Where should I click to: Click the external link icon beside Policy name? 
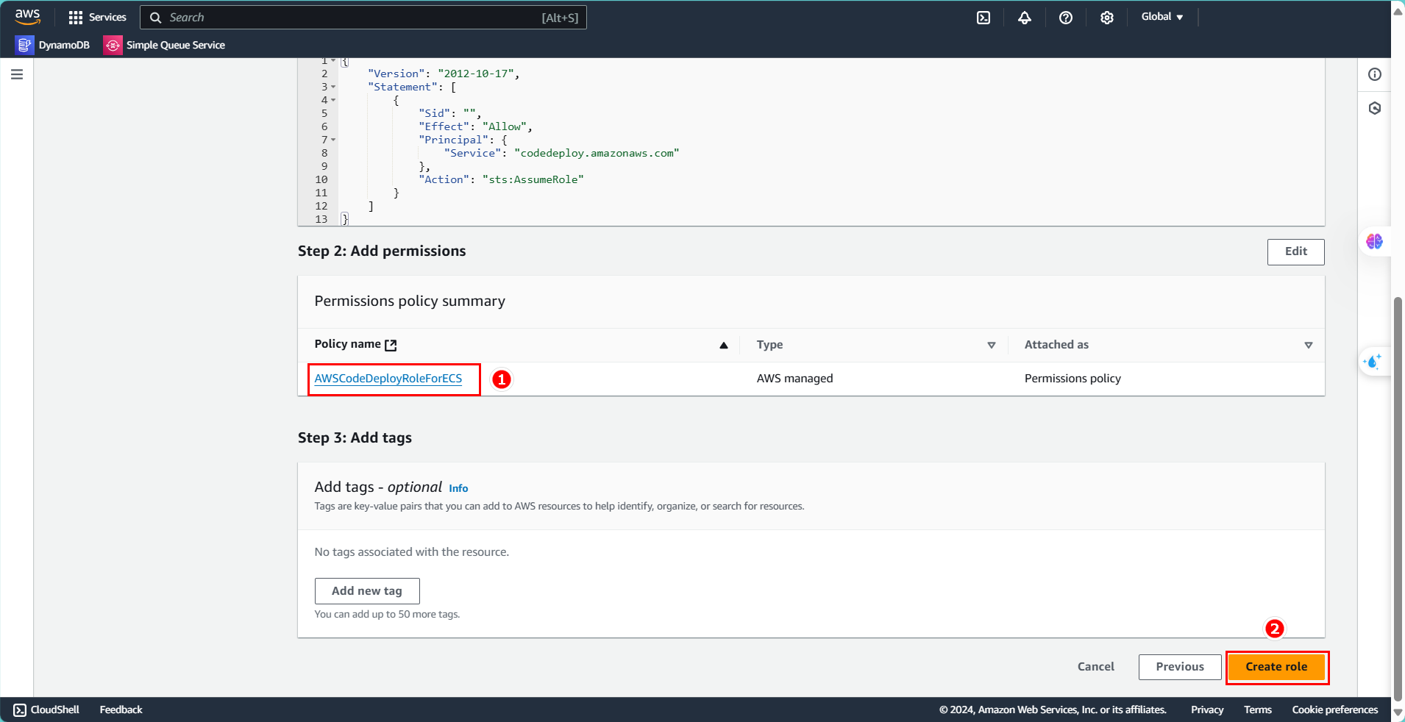pos(391,345)
